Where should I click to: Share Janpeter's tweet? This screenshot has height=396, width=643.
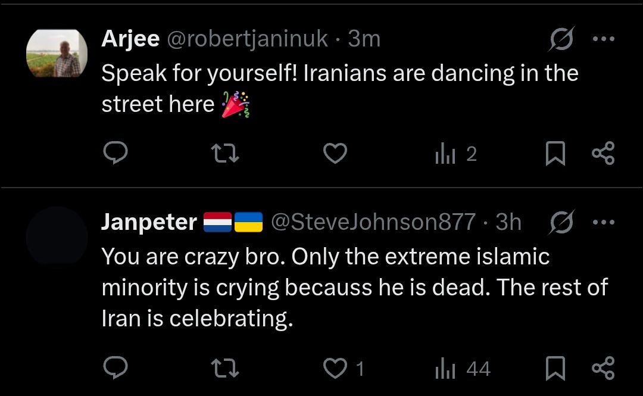point(603,369)
